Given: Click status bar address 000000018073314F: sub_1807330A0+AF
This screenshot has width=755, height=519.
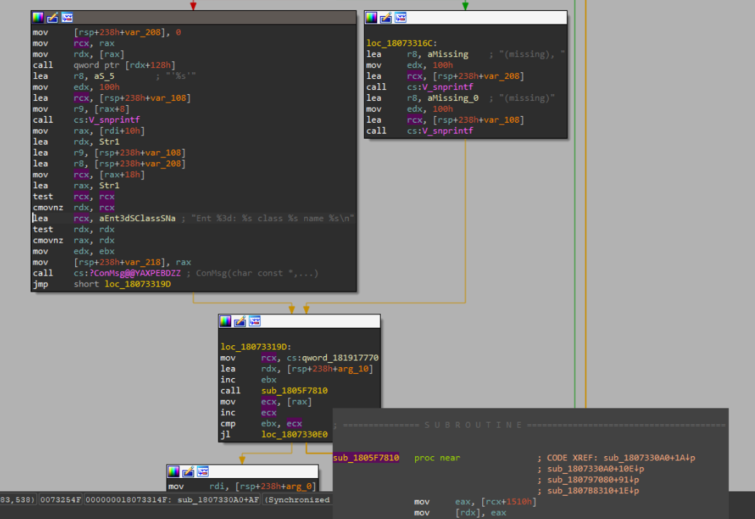Looking at the screenshot, I should click(172, 500).
